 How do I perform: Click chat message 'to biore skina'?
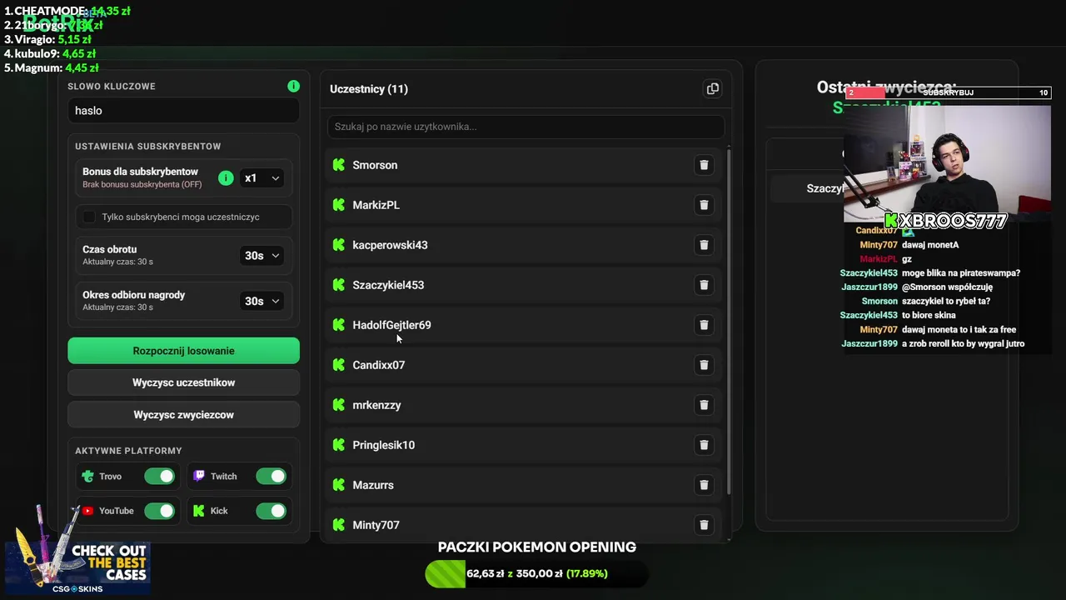(x=929, y=315)
